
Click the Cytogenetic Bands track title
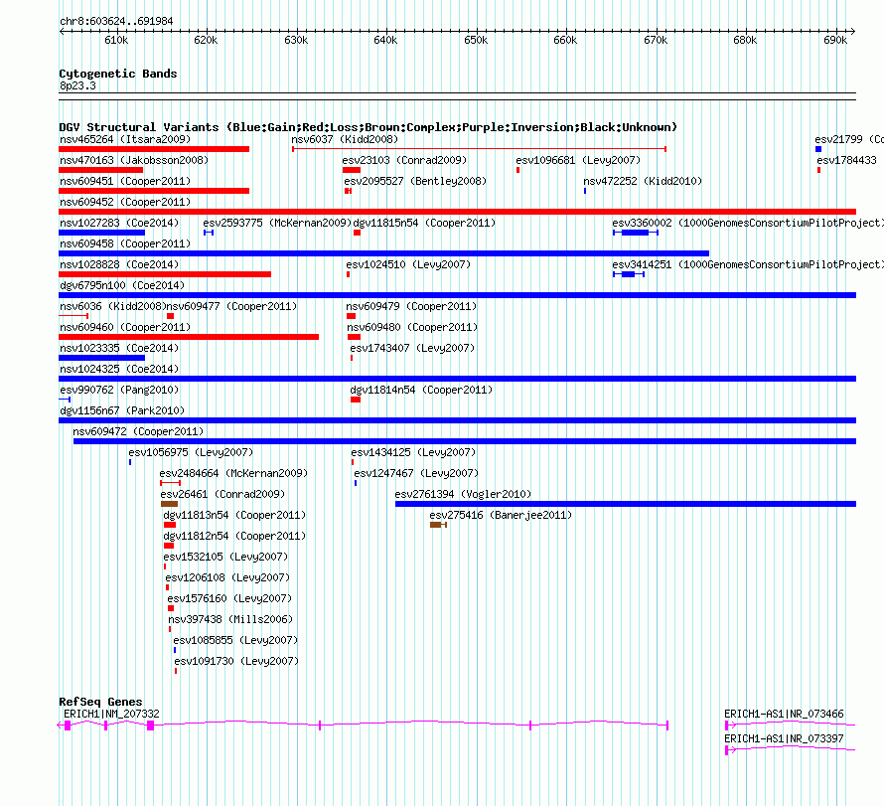[x=118, y=74]
